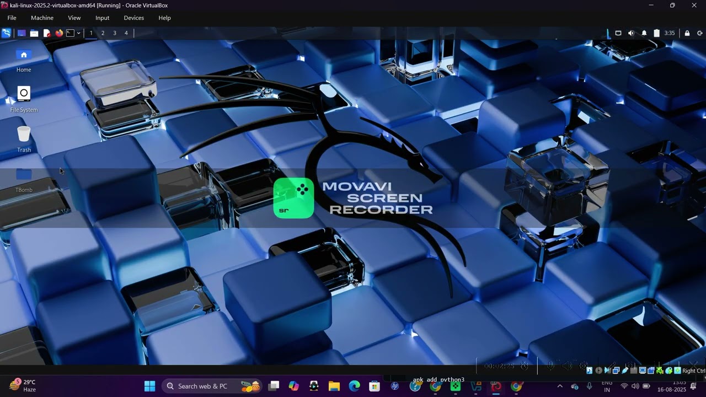This screenshot has height=397, width=706.
Task: Open the weather widget showing 29°C Haze
Action: click(23, 386)
